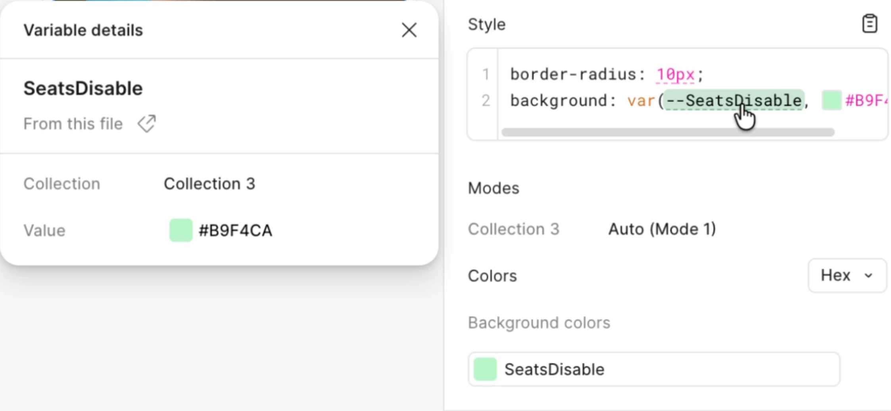Open the Hex color format dropdown

(847, 276)
